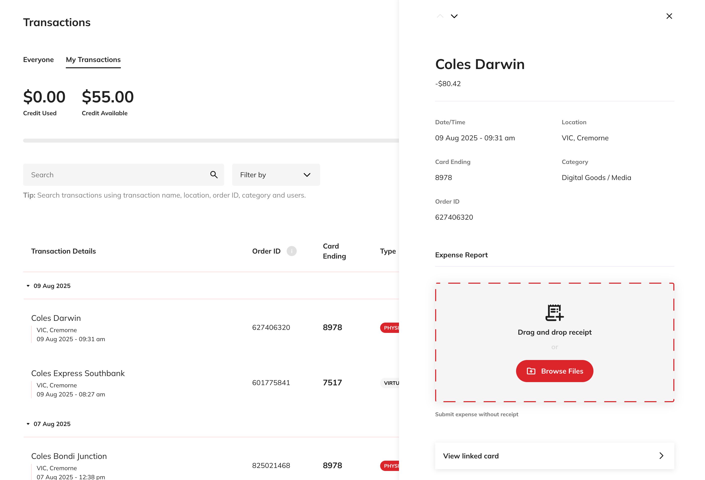Click inside the Search transactions field

(115, 174)
